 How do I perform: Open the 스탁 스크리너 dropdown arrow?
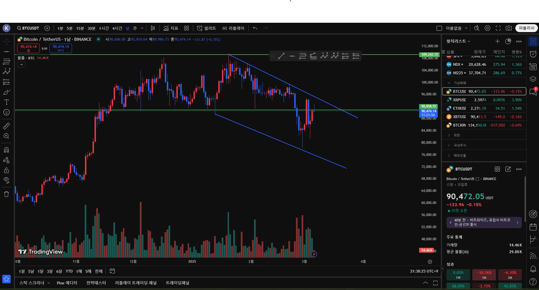point(49,283)
